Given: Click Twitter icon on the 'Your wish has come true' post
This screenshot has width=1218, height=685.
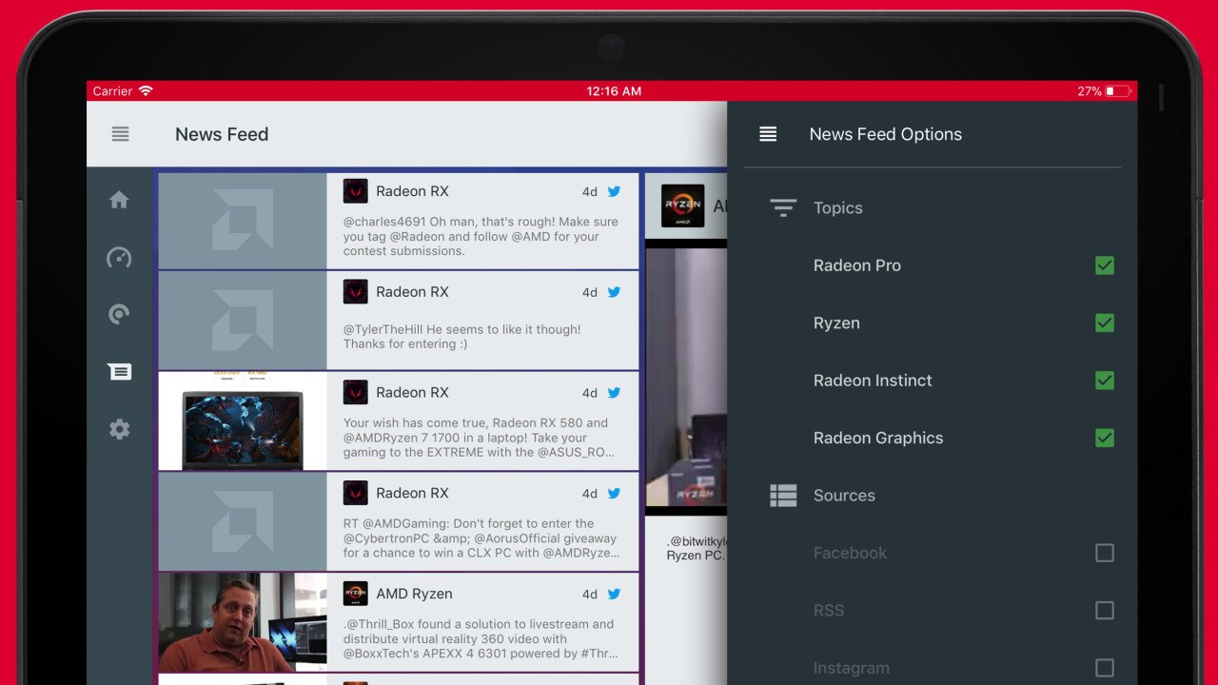Looking at the screenshot, I should (614, 392).
